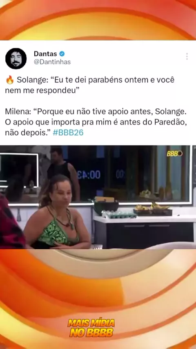Viewport: 196px width, 349px height.
Task: Click the fire emoji before Solange
Action: [9, 80]
